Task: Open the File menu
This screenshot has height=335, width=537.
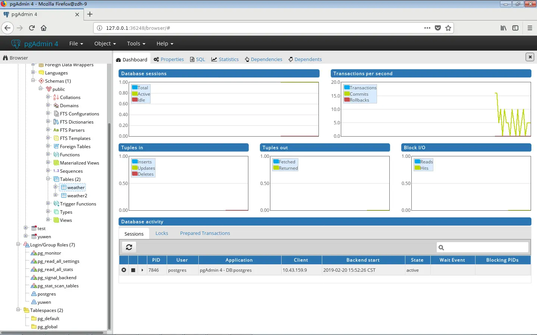Action: 76,44
